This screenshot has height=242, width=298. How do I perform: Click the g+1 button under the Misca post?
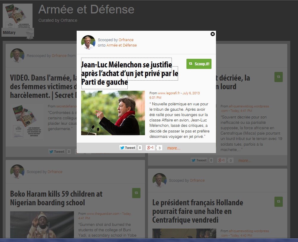point(222,160)
